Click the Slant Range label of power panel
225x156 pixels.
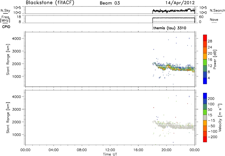coord(8,59)
